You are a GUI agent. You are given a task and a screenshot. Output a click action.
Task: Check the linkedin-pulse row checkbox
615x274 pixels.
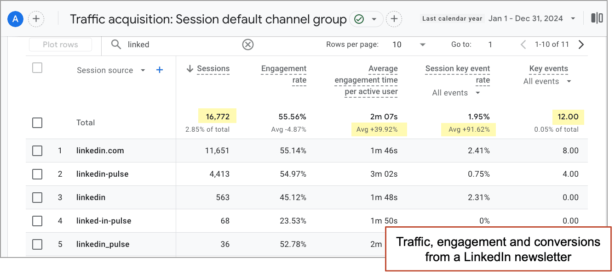(x=37, y=174)
